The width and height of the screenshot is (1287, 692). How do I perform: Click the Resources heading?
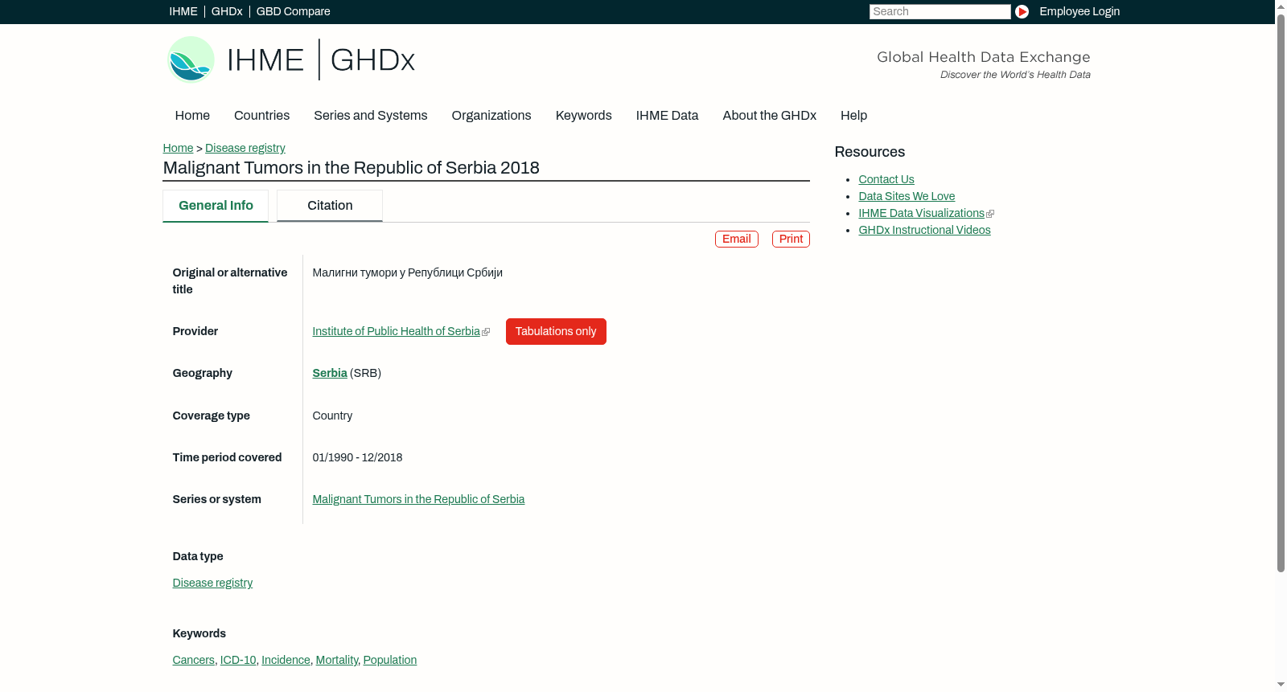870,152
